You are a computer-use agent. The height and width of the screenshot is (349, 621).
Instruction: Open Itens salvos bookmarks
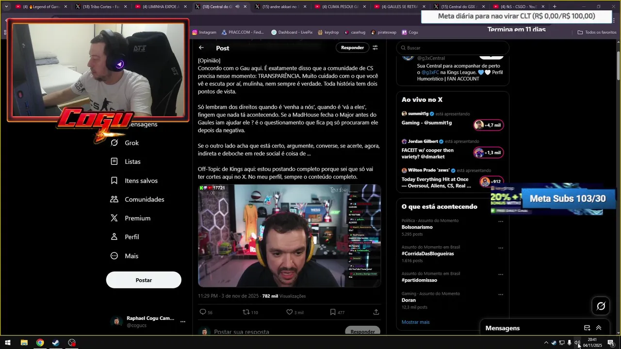tap(134, 180)
